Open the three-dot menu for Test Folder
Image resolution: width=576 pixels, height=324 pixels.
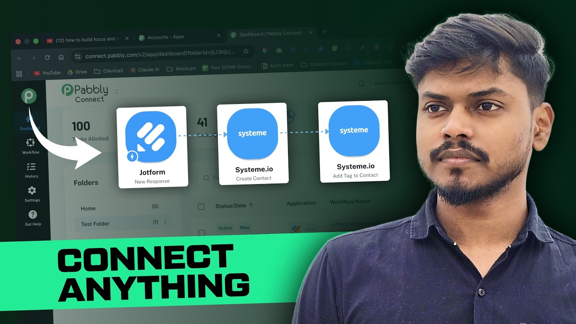click(x=165, y=221)
